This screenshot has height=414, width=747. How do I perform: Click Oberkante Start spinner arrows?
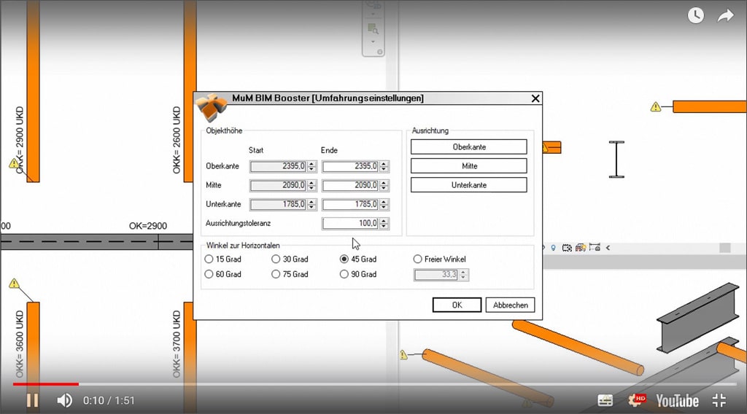(x=311, y=166)
